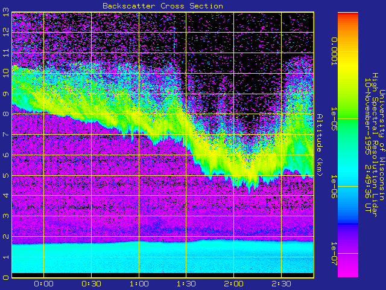This screenshot has height=290, width=386.
Task: Click the 1e-07 colorbar label
Action: [x=334, y=254]
